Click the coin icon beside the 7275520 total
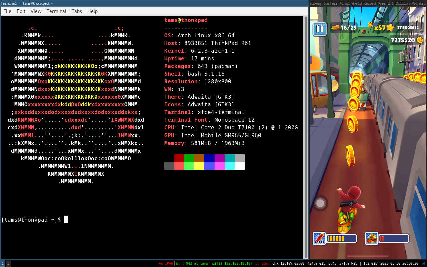Screen dimensions: 427x267 click(x=419, y=40)
